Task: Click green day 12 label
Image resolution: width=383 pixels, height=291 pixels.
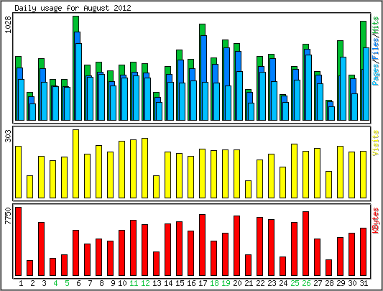Action: (145, 283)
